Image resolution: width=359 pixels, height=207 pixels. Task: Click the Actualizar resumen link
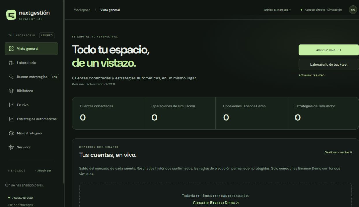coord(311,75)
